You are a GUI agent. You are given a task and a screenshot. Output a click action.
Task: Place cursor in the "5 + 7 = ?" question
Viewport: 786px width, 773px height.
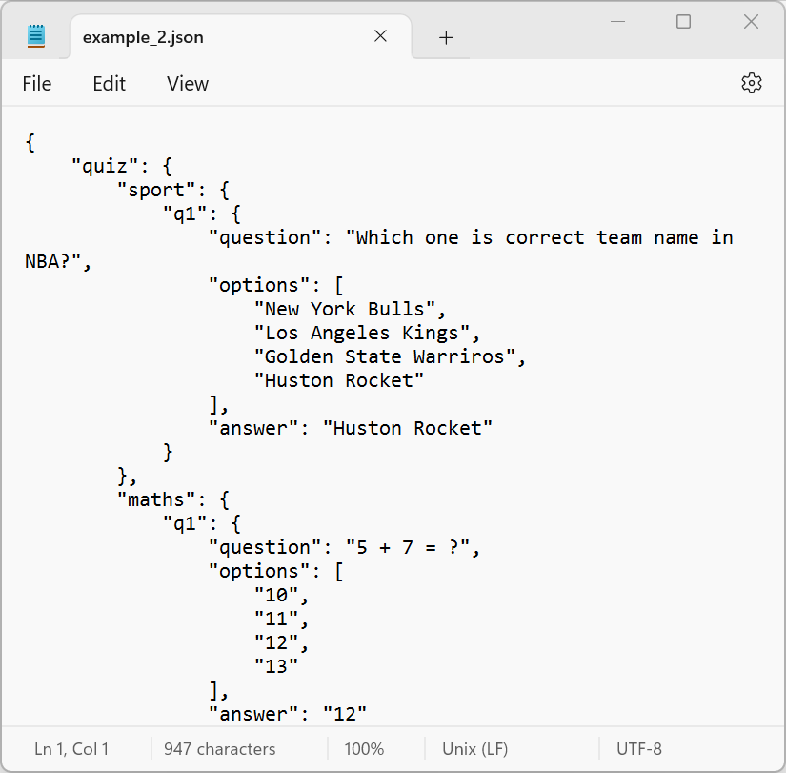410,547
